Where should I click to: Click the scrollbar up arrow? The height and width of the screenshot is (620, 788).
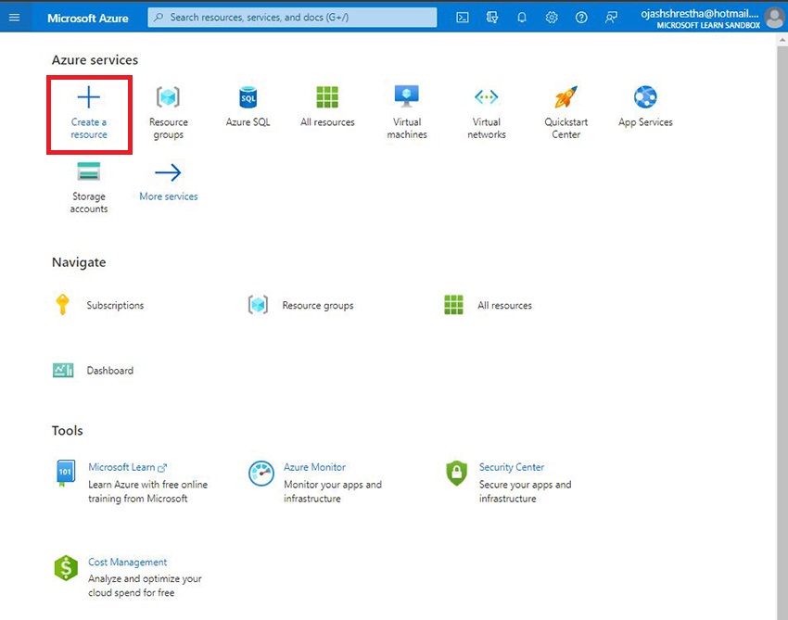(782, 40)
